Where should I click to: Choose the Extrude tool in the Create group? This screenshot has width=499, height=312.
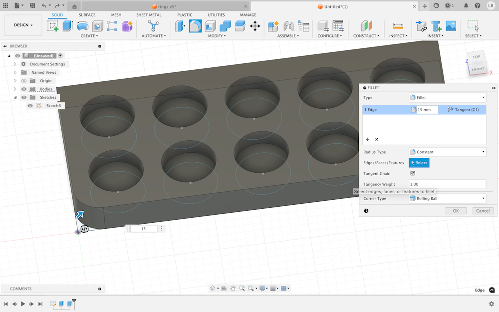click(x=67, y=26)
